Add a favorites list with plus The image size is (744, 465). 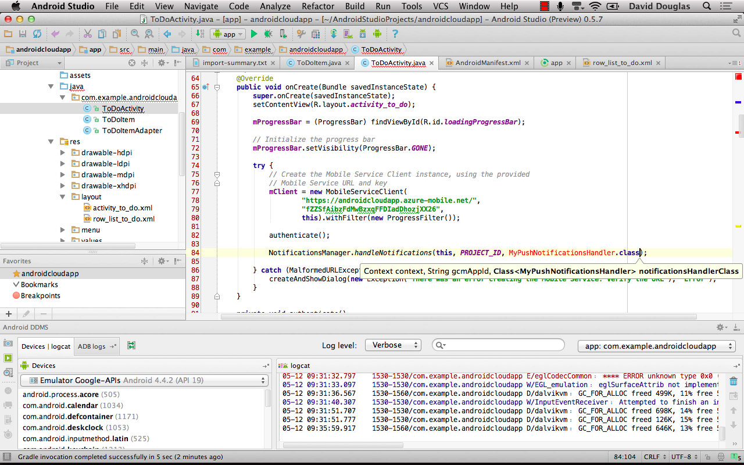[8, 314]
